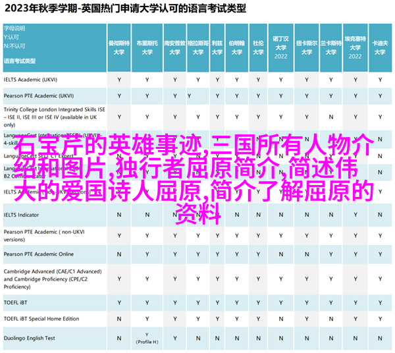Viewport: 395px width, 353px height.
Task: Click the 兰卡斯特大学 column header
Action: (x=330, y=47)
